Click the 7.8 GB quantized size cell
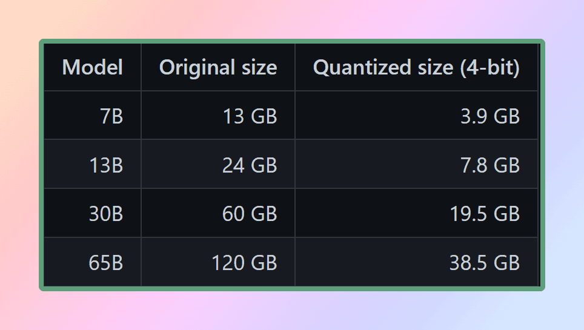This screenshot has width=584, height=330. 416,164
